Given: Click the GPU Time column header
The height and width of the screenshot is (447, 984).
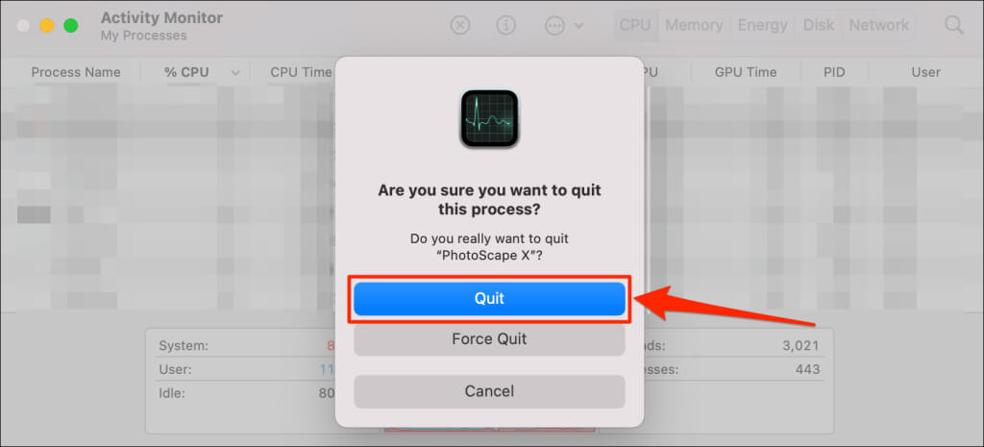Looking at the screenshot, I should tap(746, 72).
